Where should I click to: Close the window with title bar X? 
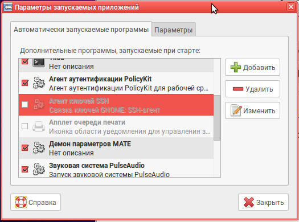(x=291, y=7)
